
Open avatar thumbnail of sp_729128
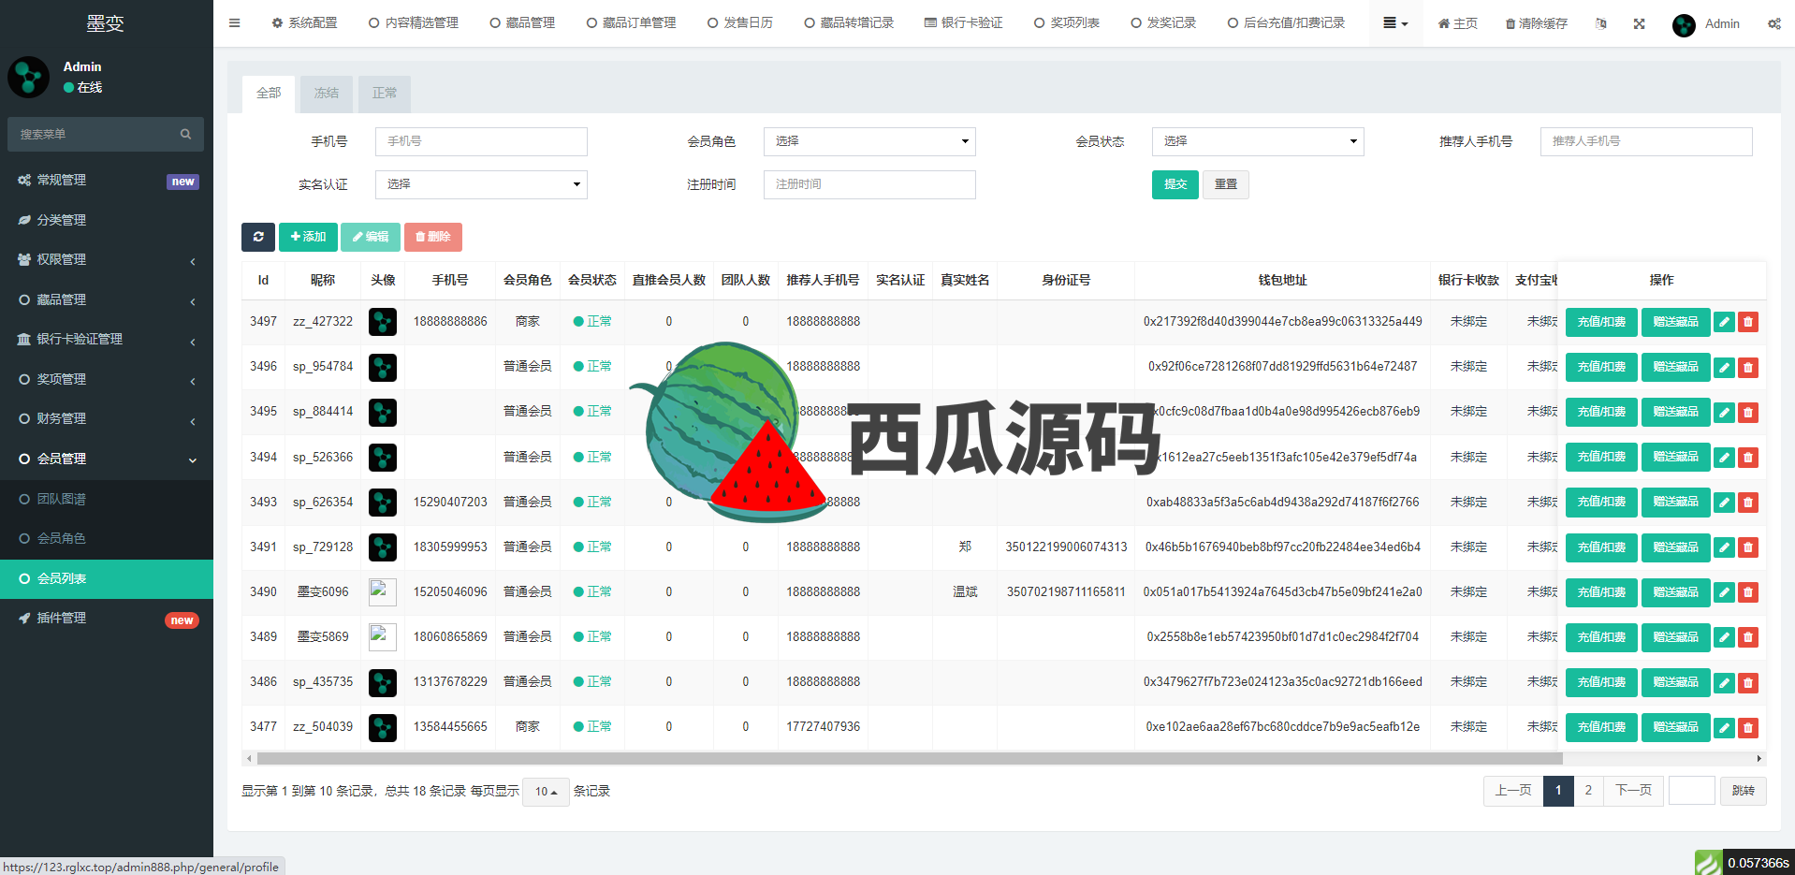[x=383, y=547]
